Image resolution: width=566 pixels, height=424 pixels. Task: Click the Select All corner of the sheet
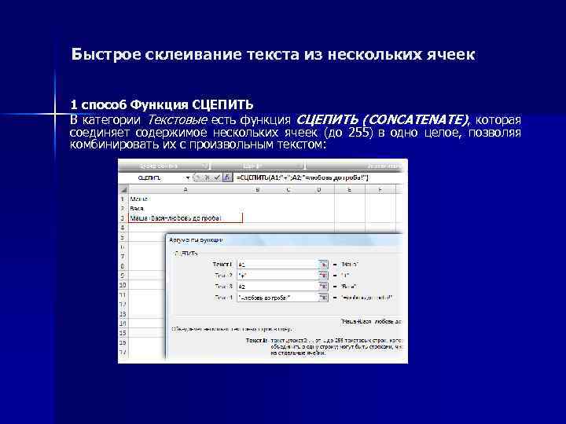click(123, 189)
